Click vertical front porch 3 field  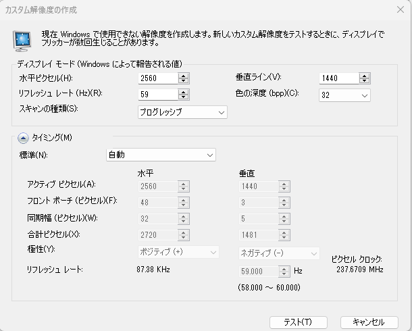coord(259,203)
